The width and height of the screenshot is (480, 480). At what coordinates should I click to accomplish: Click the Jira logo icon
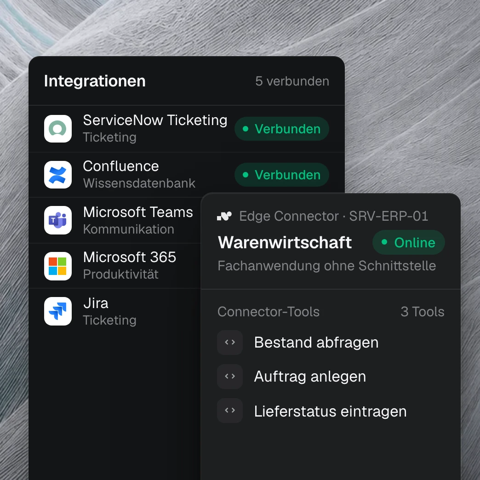[x=58, y=311]
